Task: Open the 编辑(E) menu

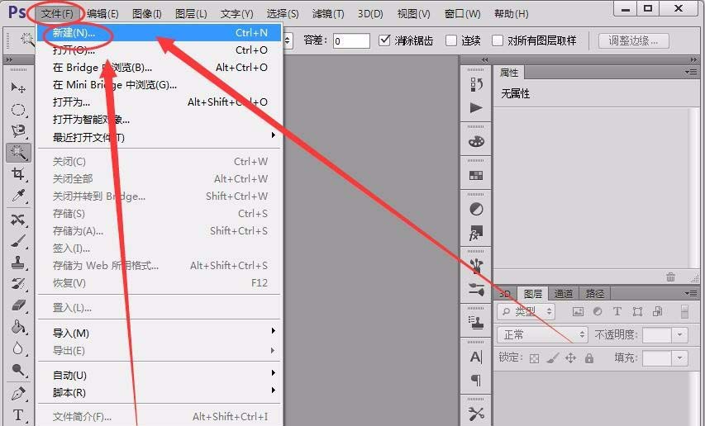Action: pos(103,14)
